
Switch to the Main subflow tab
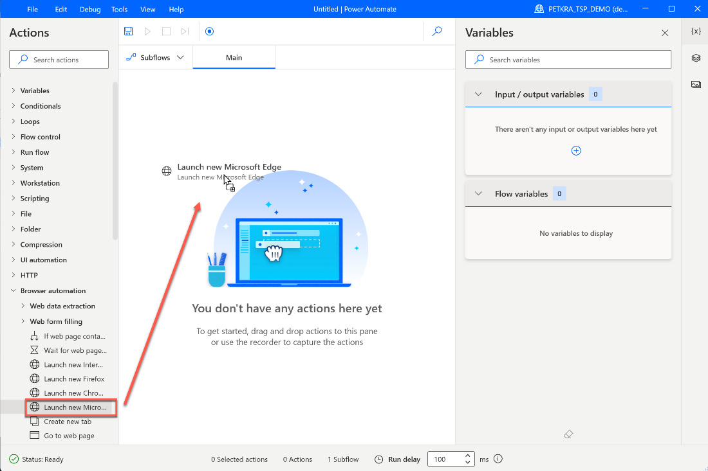pos(234,57)
